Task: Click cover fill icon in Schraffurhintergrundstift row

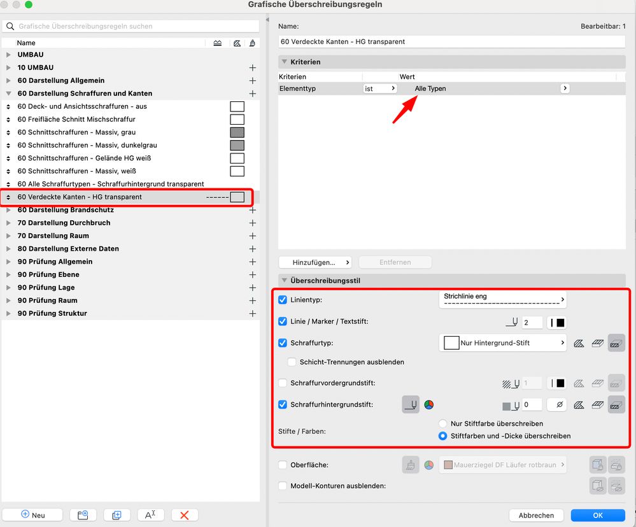Action: point(597,405)
